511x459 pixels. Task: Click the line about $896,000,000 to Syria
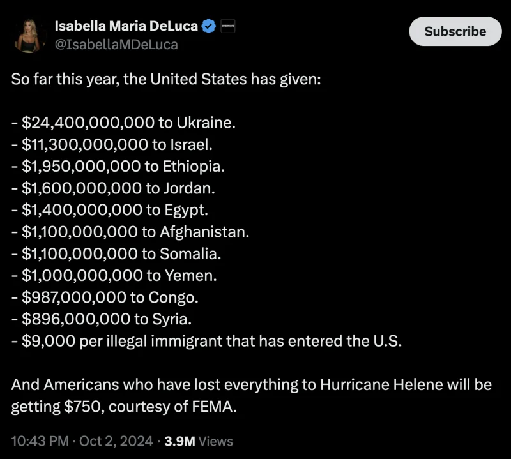[102, 319]
